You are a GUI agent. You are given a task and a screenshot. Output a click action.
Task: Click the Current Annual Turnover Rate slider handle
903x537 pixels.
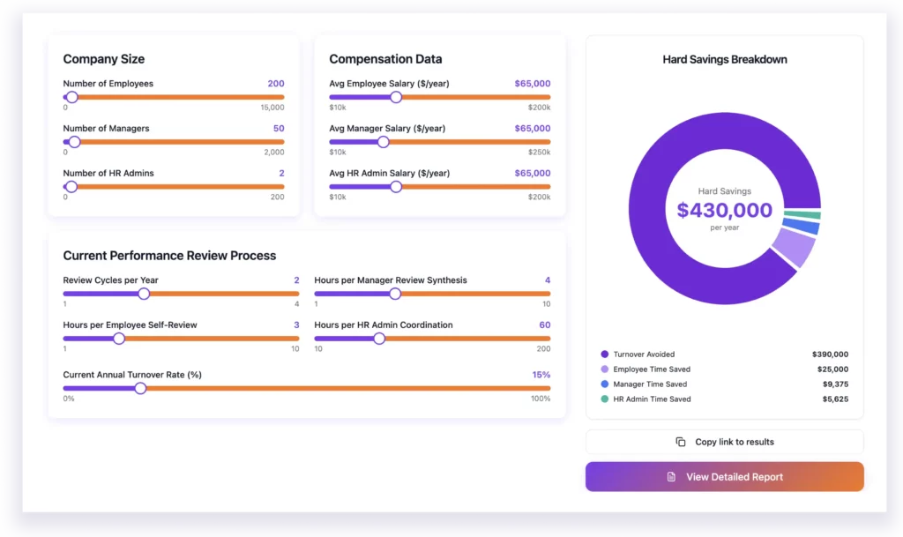tap(140, 388)
